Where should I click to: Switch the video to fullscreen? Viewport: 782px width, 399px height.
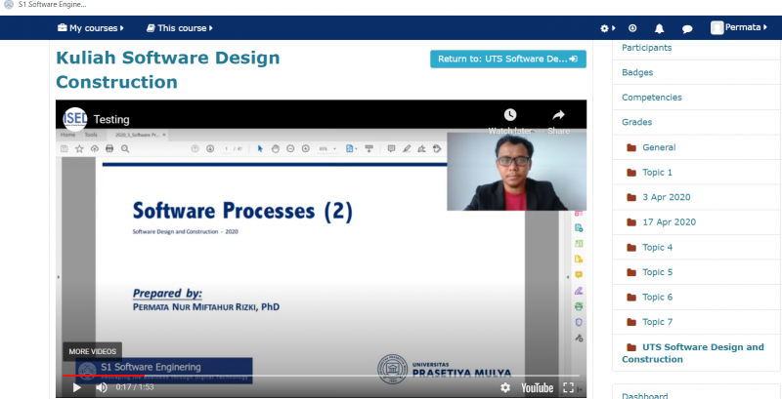(x=568, y=387)
